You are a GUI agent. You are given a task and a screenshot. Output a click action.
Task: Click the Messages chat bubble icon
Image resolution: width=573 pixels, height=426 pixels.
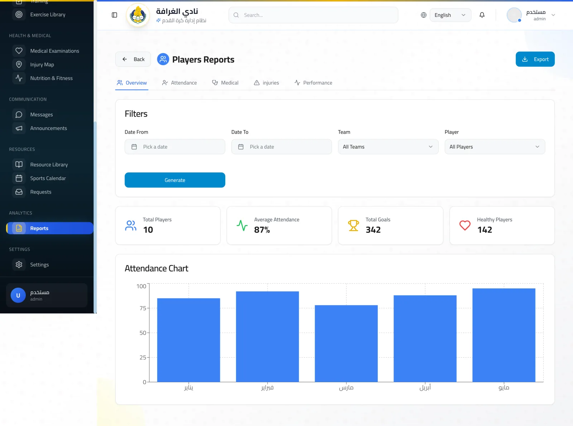(x=19, y=115)
